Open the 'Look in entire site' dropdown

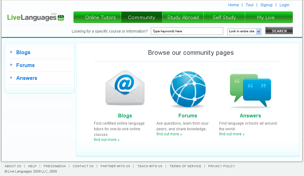click(x=244, y=31)
